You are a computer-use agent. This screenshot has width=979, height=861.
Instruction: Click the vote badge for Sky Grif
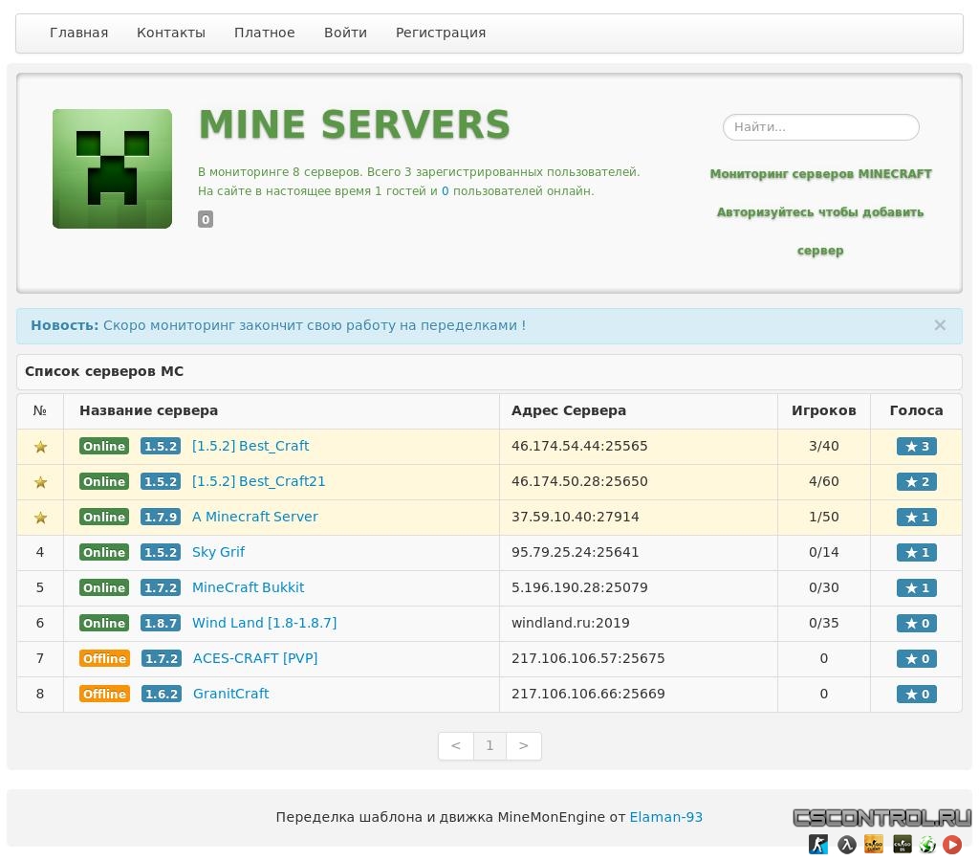pyautogui.click(x=916, y=552)
